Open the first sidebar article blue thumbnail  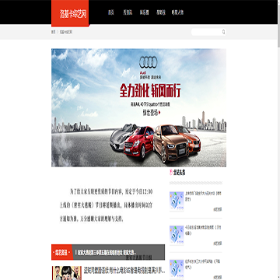(177, 201)
